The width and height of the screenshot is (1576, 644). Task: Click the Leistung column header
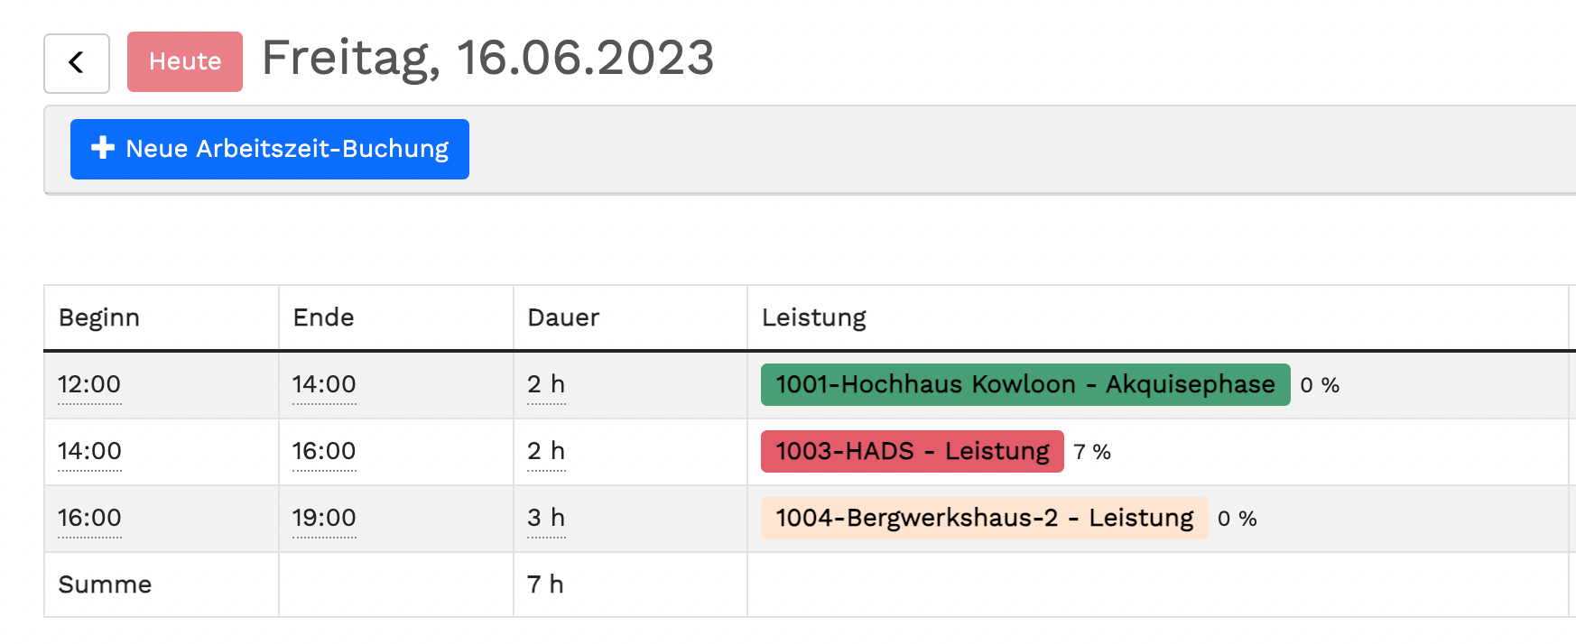[x=813, y=317]
